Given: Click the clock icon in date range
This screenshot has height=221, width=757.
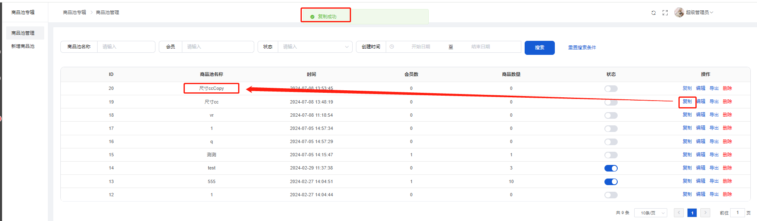Looking at the screenshot, I should click(392, 47).
